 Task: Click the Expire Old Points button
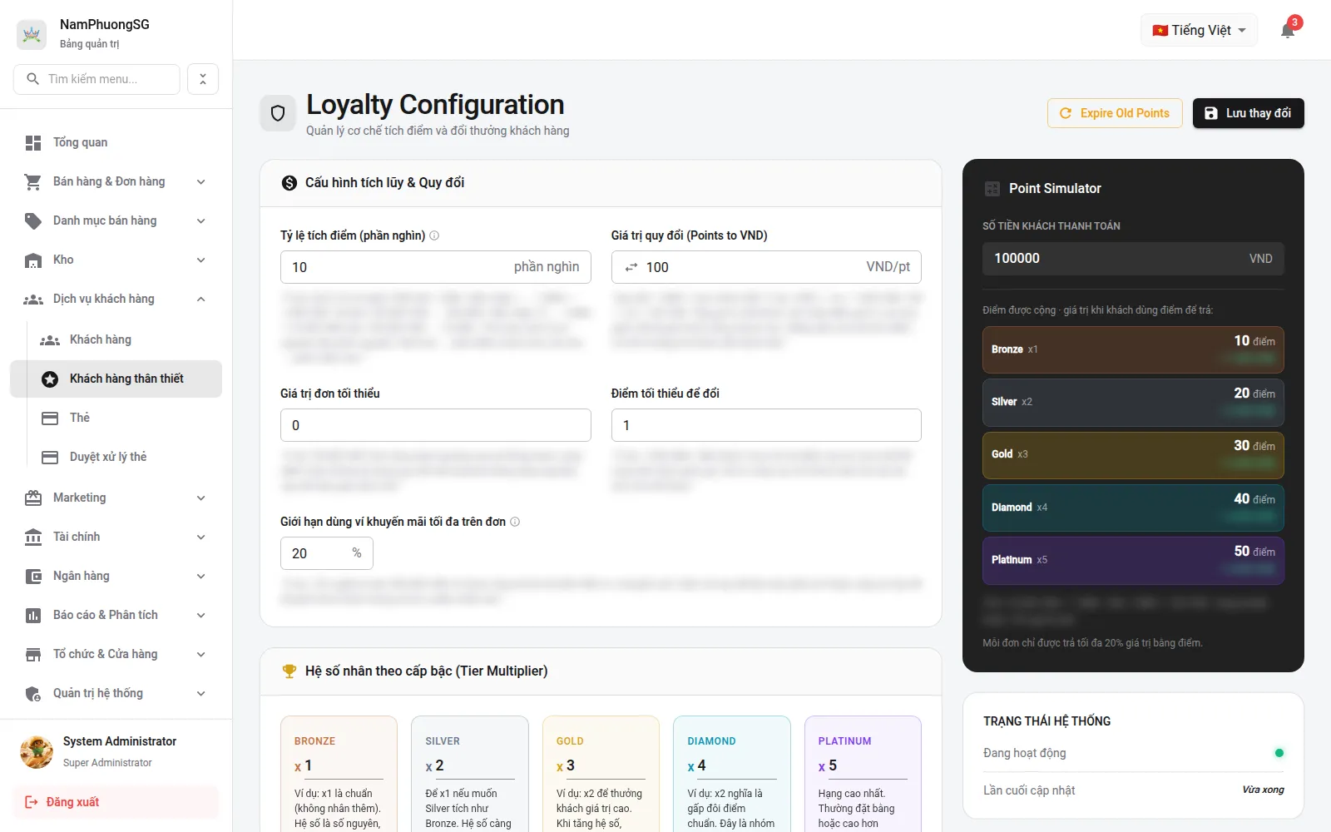coord(1115,113)
